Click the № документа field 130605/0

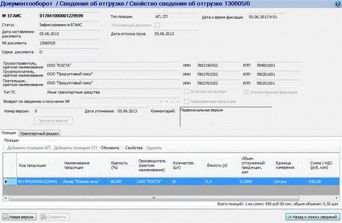[69, 43]
